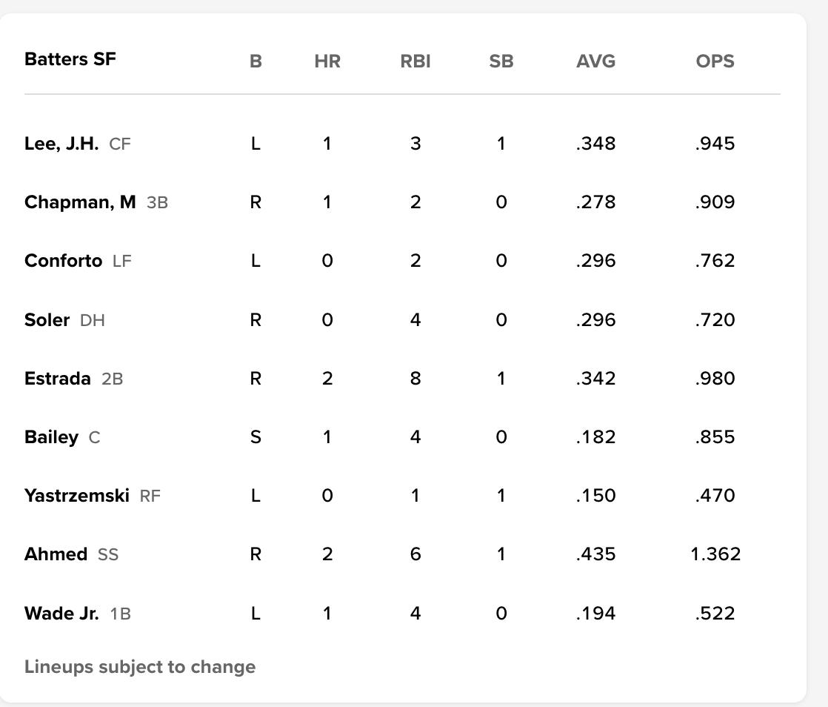Click the RBI column header
This screenshot has height=707, width=828.
click(415, 62)
